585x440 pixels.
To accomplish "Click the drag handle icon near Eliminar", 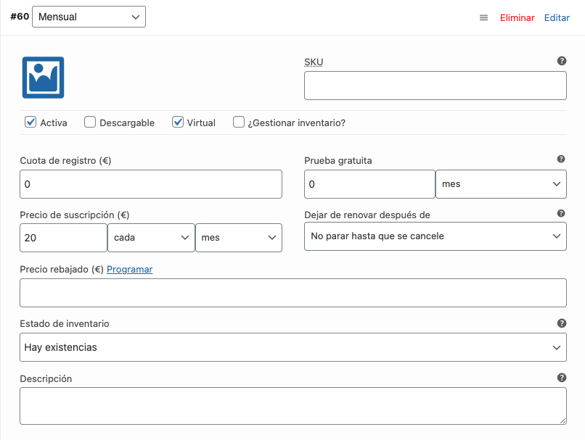I will [483, 17].
